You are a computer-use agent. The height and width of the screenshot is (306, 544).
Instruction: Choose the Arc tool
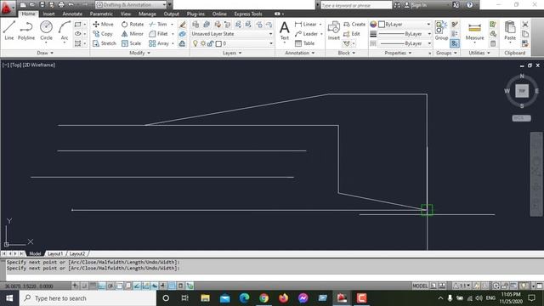(65, 31)
